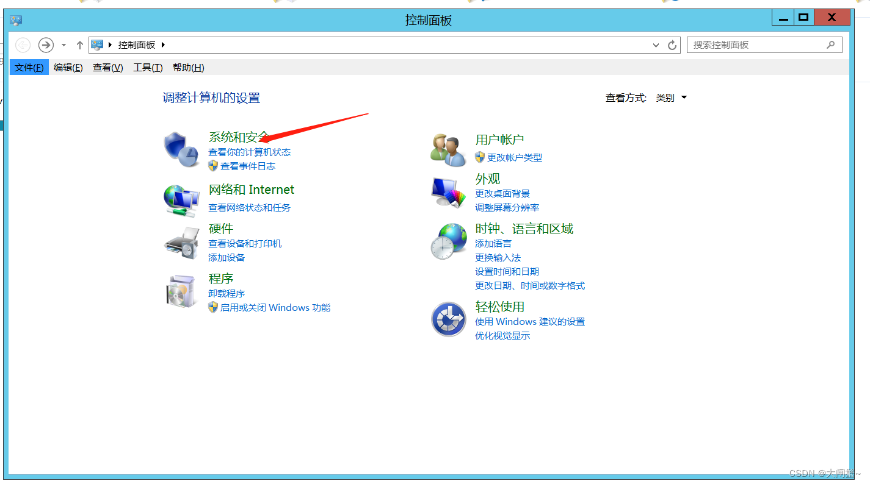
Task: Click 查看网络状态和任务 link
Action: coord(250,208)
